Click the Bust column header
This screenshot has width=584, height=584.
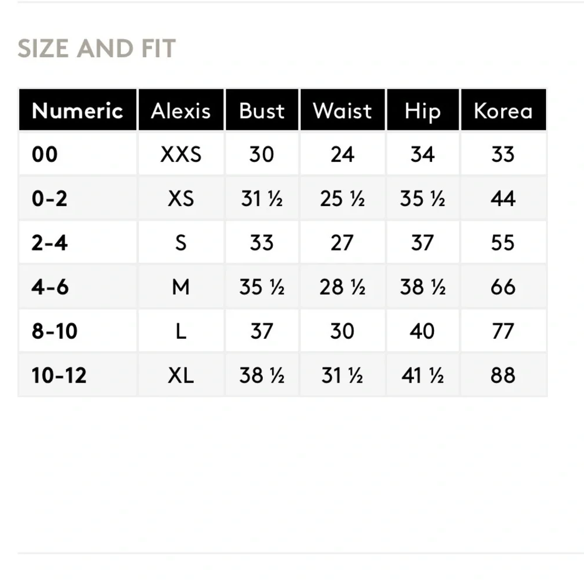(x=262, y=110)
